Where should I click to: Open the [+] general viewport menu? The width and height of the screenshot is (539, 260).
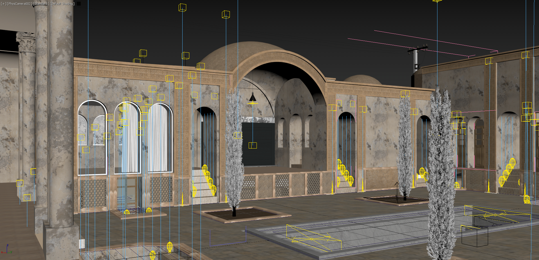[x=3, y=4]
